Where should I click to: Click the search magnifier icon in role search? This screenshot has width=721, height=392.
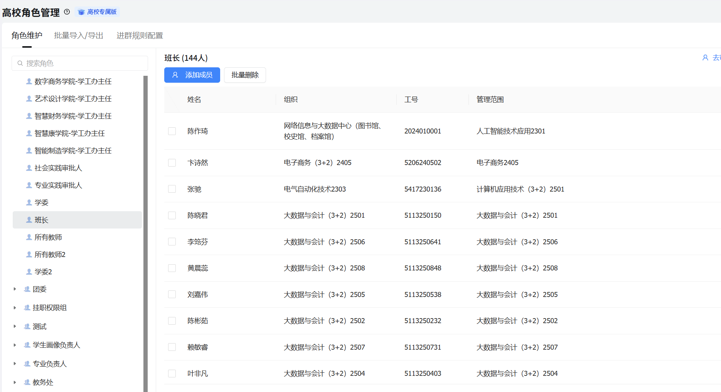pyautogui.click(x=20, y=63)
